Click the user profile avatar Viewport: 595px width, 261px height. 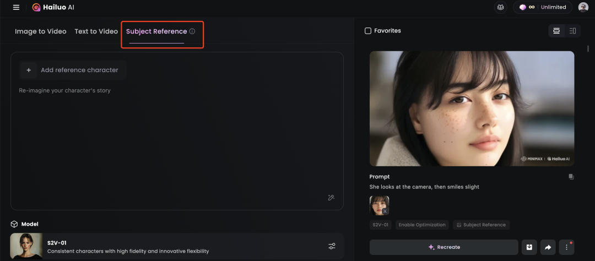pyautogui.click(x=583, y=7)
